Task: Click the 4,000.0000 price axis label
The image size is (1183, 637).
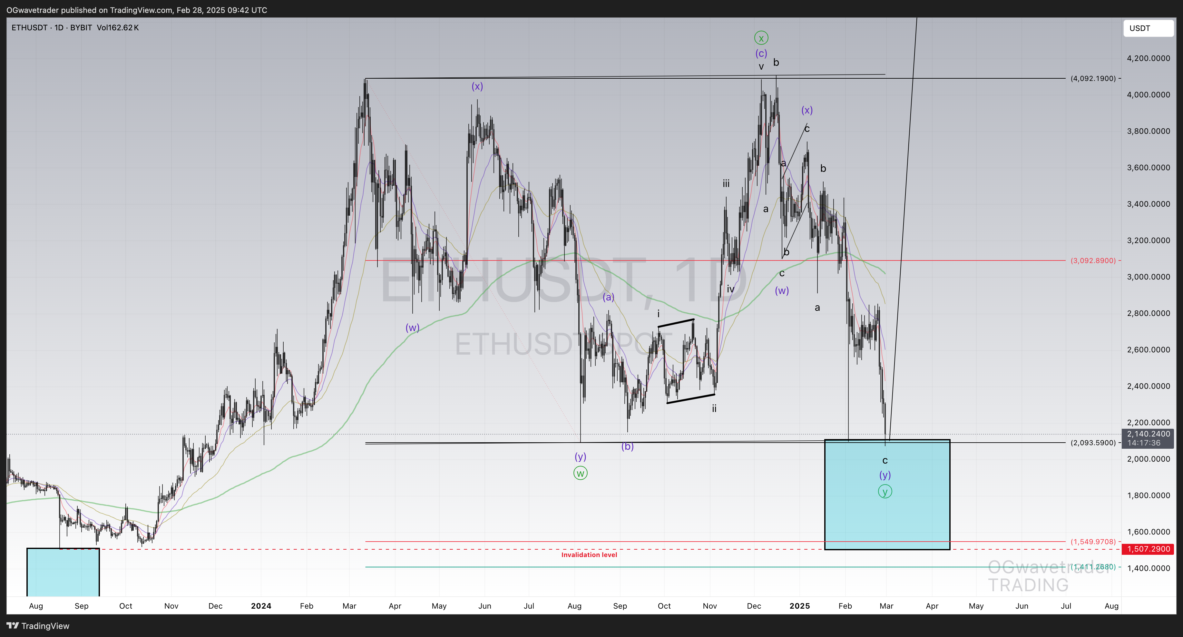Action: click(1148, 94)
